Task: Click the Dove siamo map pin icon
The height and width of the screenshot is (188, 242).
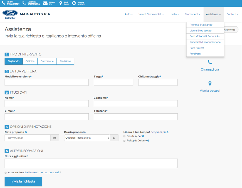Action: (61, 3)
